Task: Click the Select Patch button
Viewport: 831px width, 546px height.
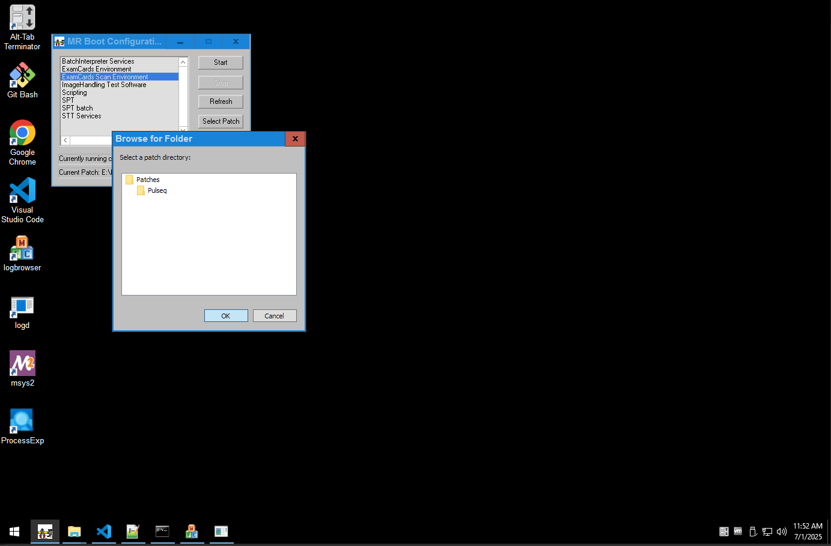Action: pos(221,121)
